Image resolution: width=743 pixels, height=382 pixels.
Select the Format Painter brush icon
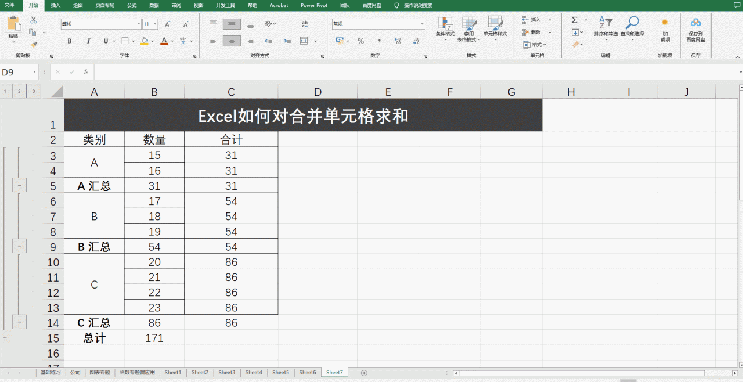pyautogui.click(x=33, y=44)
